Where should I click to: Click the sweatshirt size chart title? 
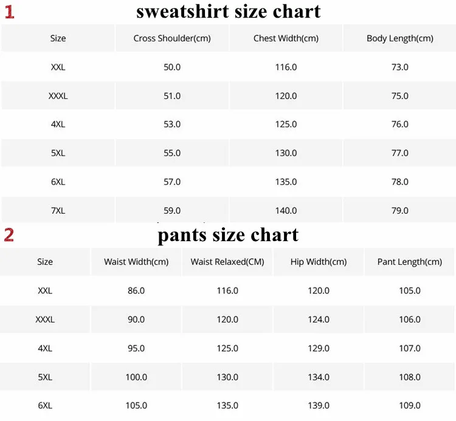(x=228, y=12)
